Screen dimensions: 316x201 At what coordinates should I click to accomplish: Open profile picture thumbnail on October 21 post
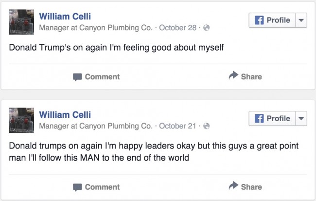click(22, 121)
